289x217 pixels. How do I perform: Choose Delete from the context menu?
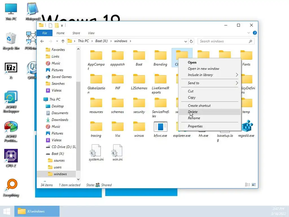point(210,112)
